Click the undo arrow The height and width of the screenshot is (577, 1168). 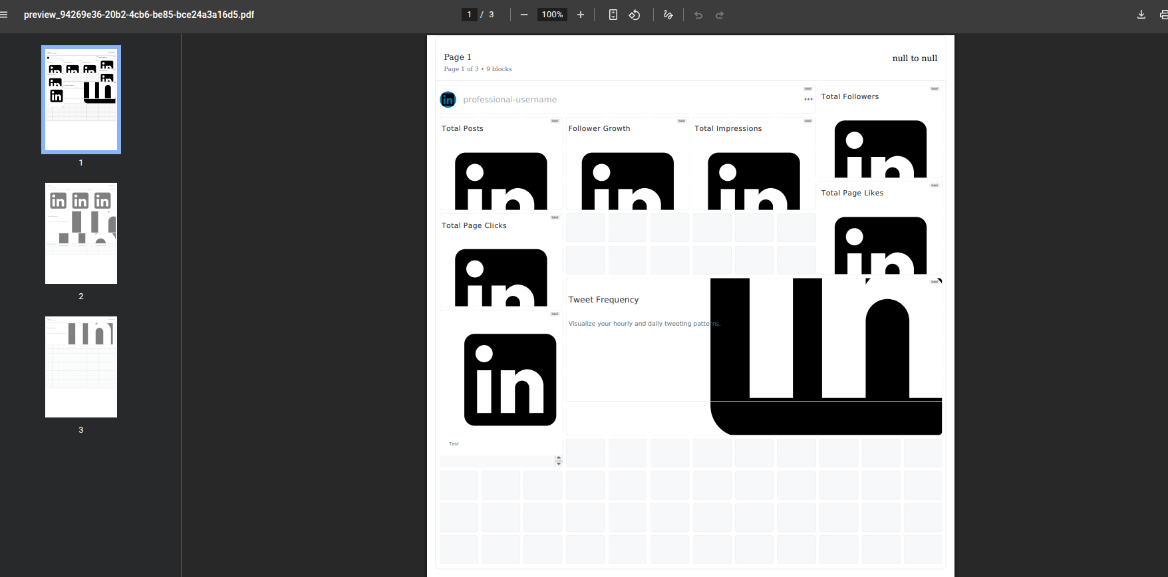pos(698,15)
